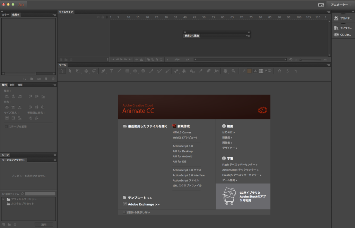The image size is (355, 228).
Task: Toggle the eye icon for all layers' visibility
Action: point(98,17)
